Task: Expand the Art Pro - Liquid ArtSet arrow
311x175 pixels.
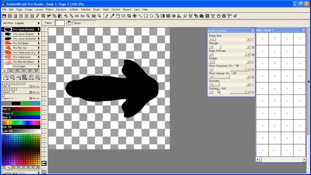Action: (39, 23)
